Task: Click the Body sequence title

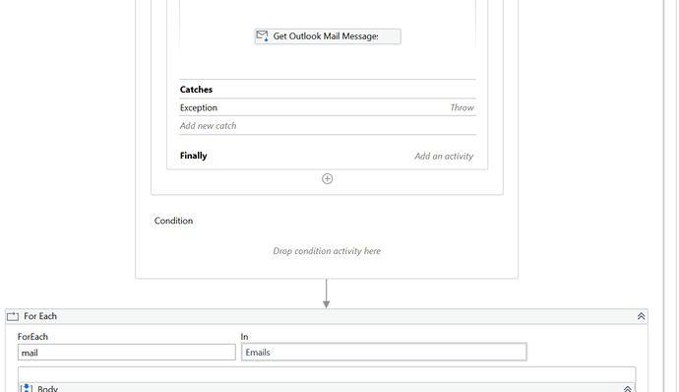Action: 47,388
